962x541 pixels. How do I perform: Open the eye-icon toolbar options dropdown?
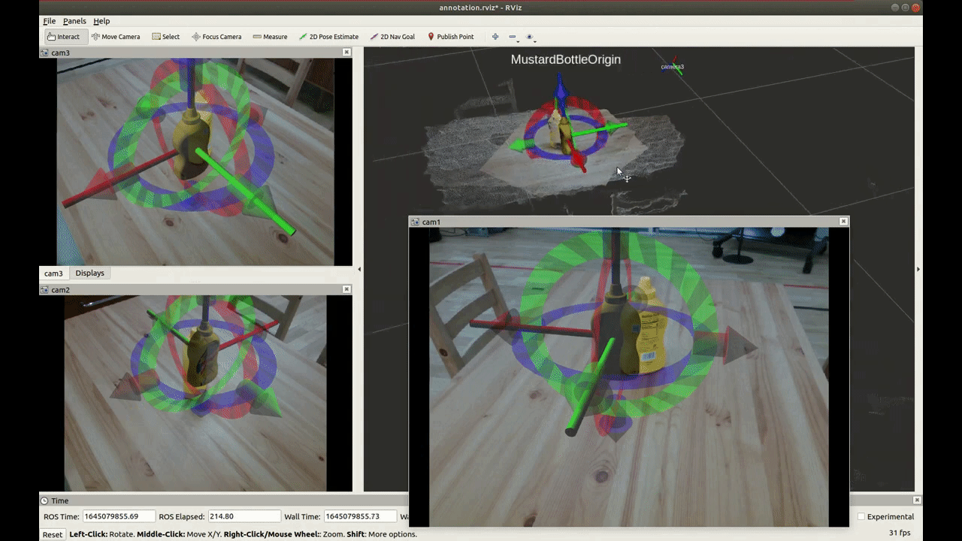[x=531, y=36]
